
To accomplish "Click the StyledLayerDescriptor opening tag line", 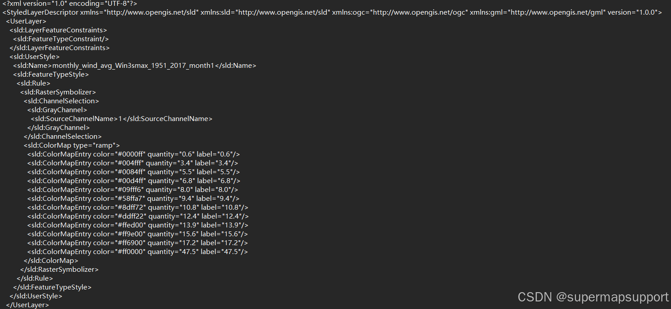I will [332, 12].
